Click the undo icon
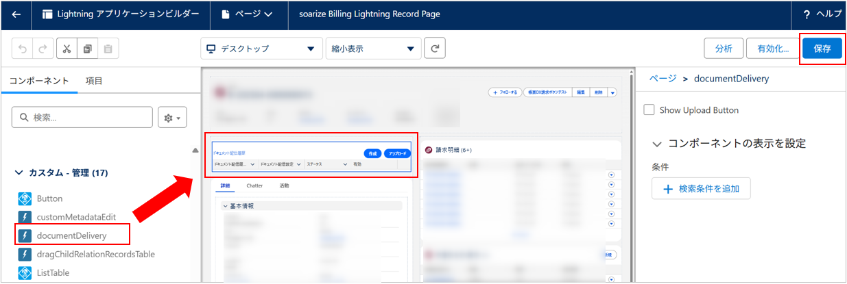This screenshot has height=284, width=847. (23, 49)
